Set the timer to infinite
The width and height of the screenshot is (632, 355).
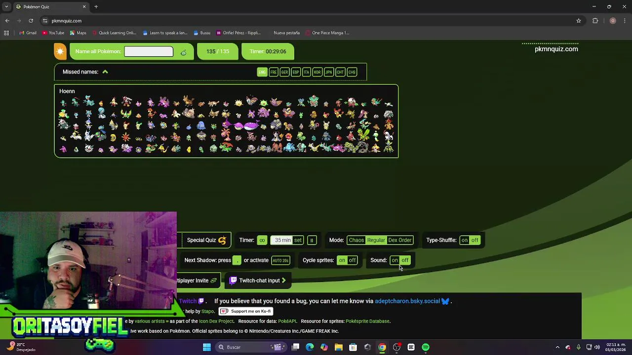click(262, 240)
